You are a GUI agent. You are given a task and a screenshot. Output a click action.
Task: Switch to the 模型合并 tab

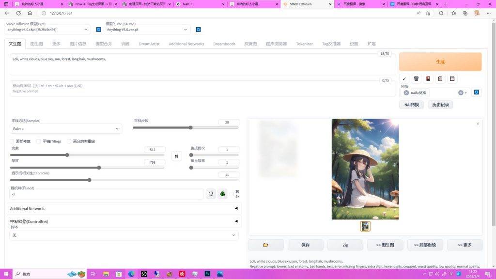[x=104, y=44]
